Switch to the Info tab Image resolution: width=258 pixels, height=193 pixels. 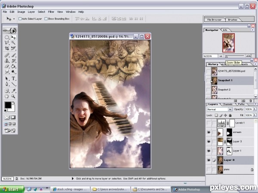[225, 30]
